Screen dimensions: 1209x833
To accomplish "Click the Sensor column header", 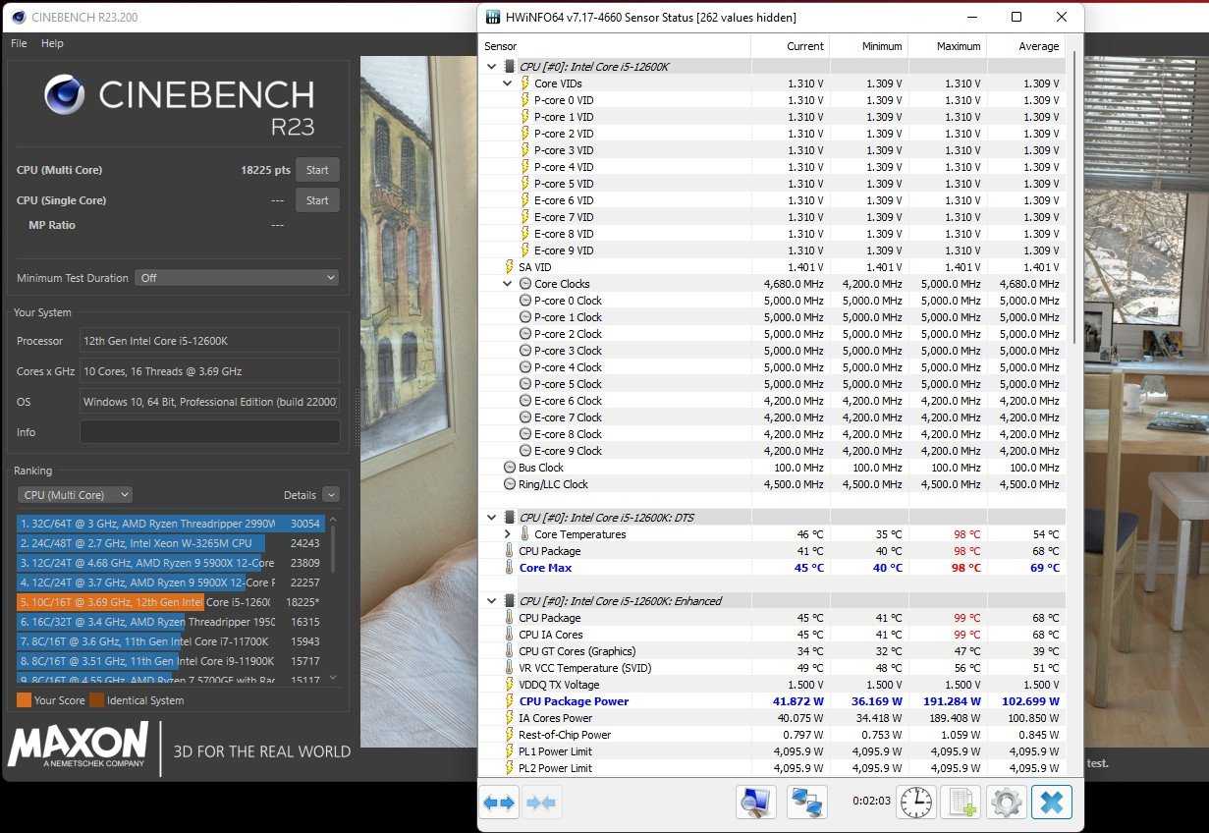I will 615,46.
